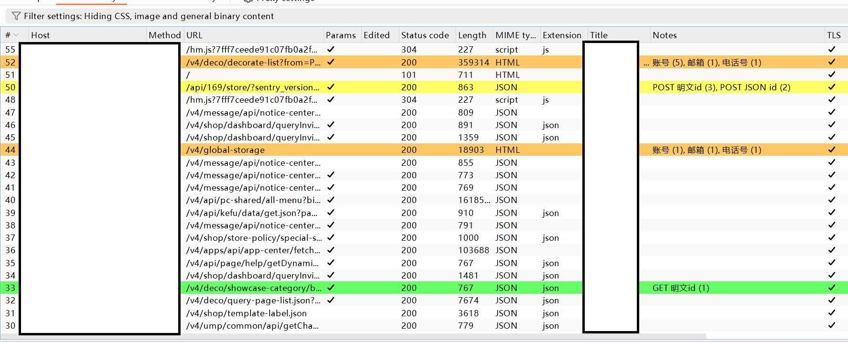Click the note 'GET 明文id (1)'
This screenshot has height=343, width=848.
click(x=680, y=288)
